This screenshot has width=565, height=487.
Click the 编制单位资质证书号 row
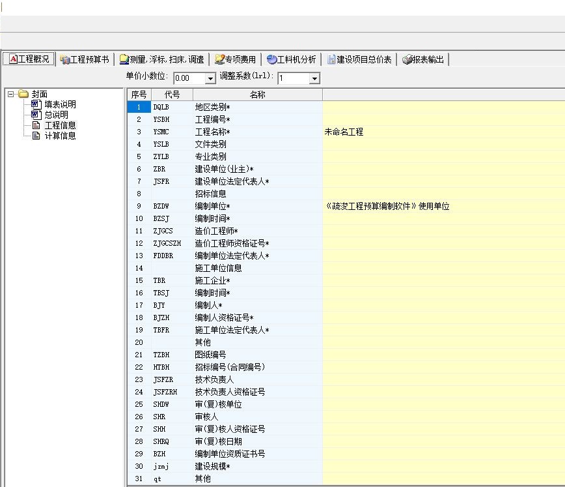coord(346,454)
